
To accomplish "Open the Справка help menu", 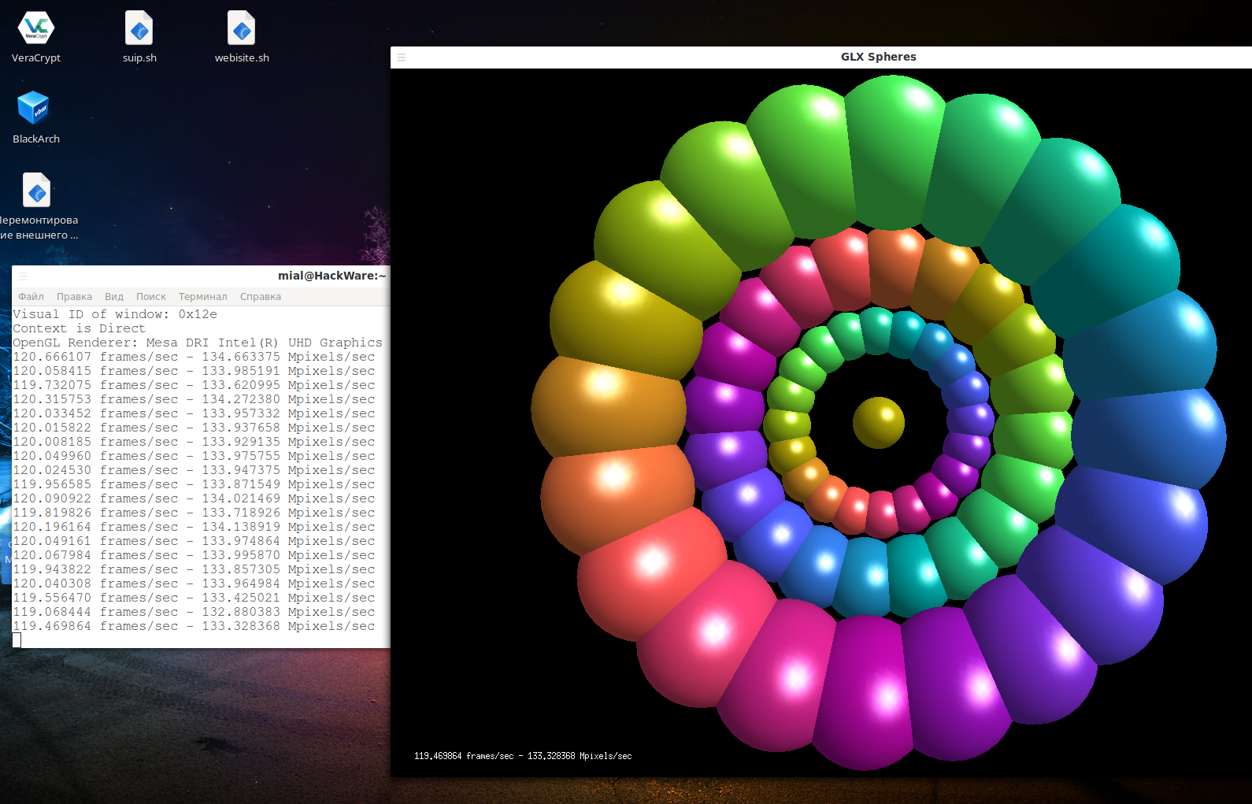I will point(260,297).
